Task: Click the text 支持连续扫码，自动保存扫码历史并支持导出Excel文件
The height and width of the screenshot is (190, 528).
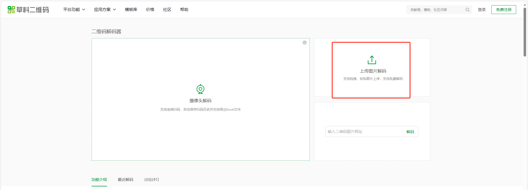Action: tap(200, 110)
